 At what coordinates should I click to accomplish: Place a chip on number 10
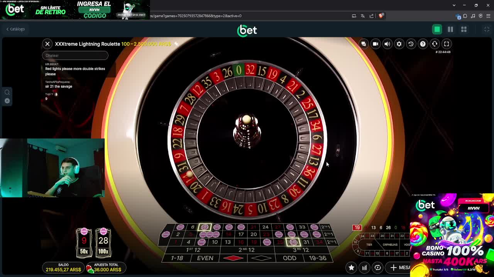click(x=215, y=242)
